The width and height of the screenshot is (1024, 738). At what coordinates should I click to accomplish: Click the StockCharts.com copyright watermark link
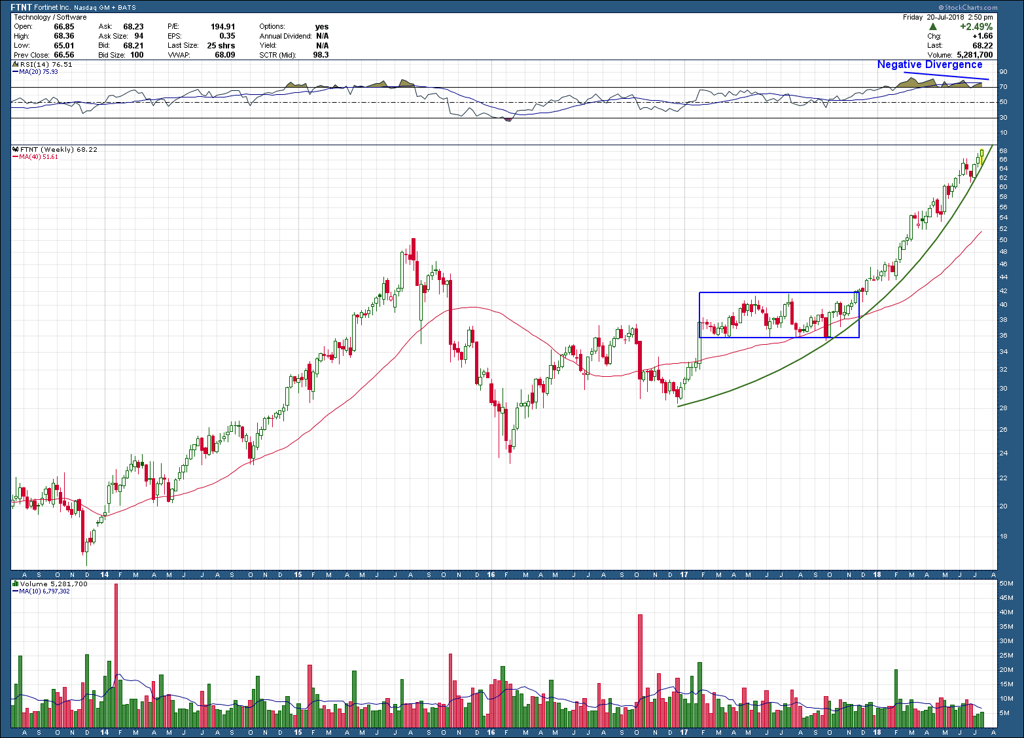(x=968, y=8)
